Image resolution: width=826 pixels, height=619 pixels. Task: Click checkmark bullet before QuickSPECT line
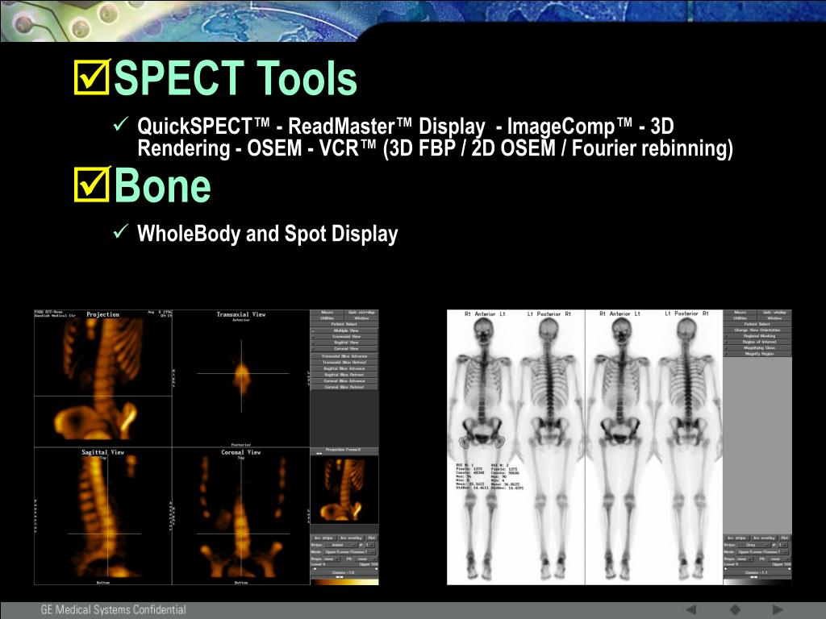point(121,124)
